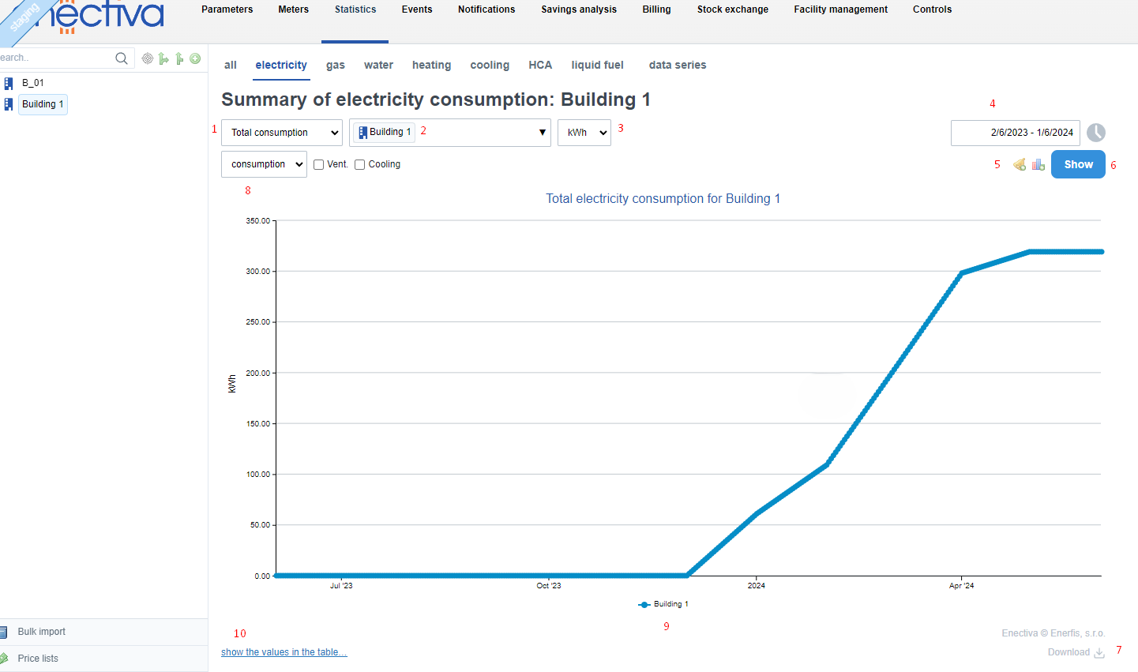Image resolution: width=1138 pixels, height=672 pixels.
Task: Open the Savings analysis menu
Action: pyautogui.click(x=579, y=9)
